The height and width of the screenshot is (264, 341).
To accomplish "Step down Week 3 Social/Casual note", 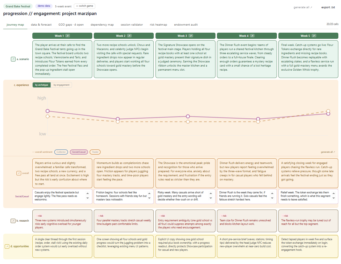I will coord(211,198).
